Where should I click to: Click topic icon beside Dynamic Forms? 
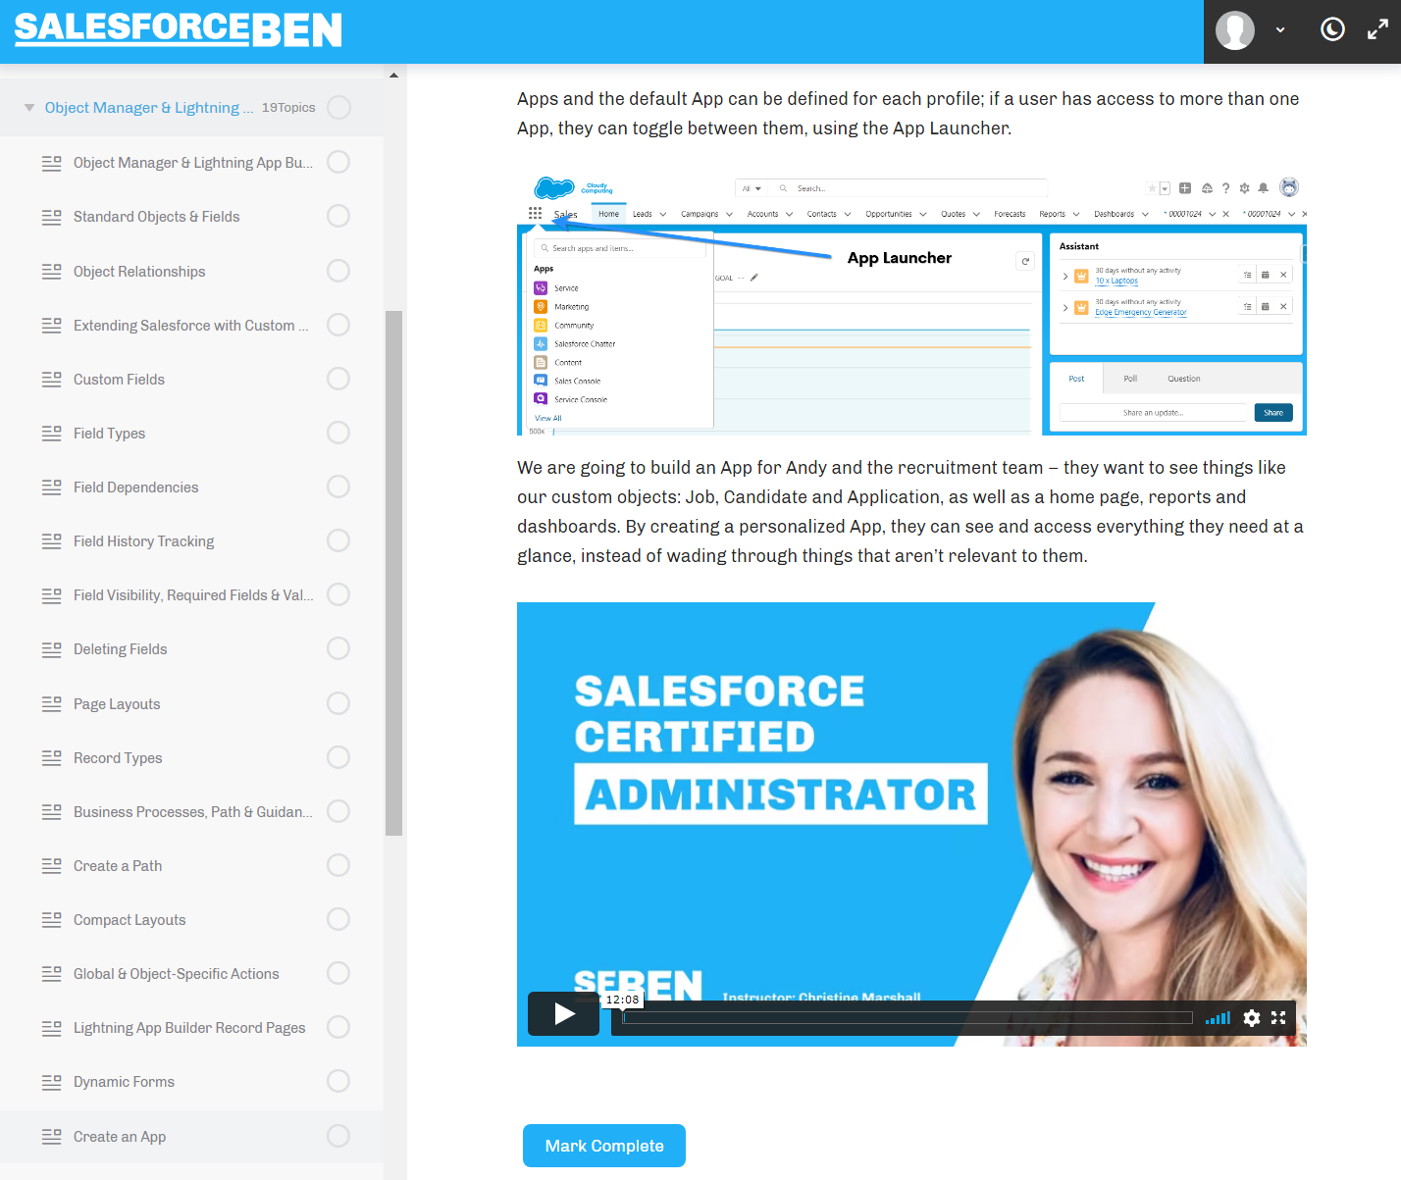(52, 1082)
